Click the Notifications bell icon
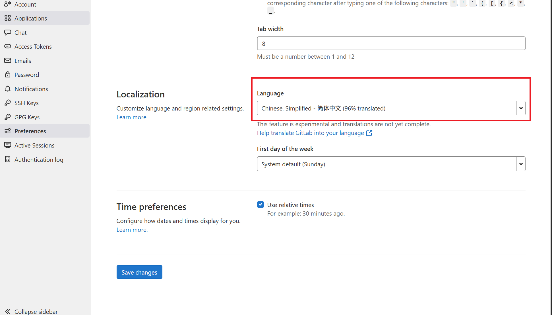This screenshot has height=315, width=552. [x=8, y=89]
